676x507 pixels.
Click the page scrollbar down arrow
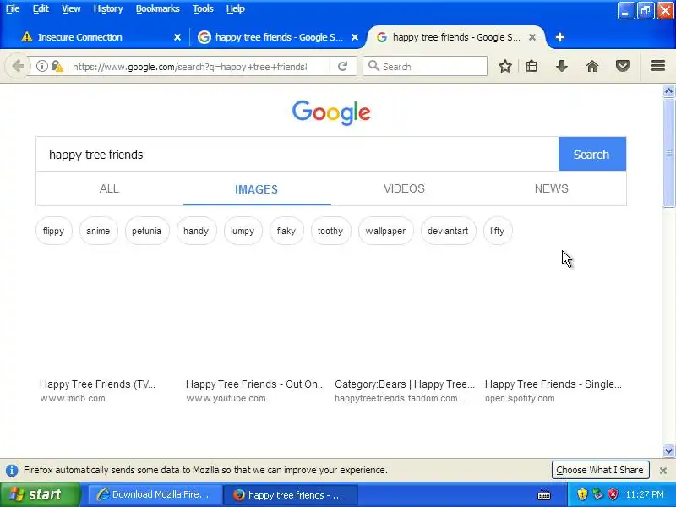click(x=668, y=451)
